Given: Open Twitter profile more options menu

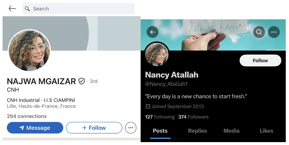Looking at the screenshot, I should 274,32.
